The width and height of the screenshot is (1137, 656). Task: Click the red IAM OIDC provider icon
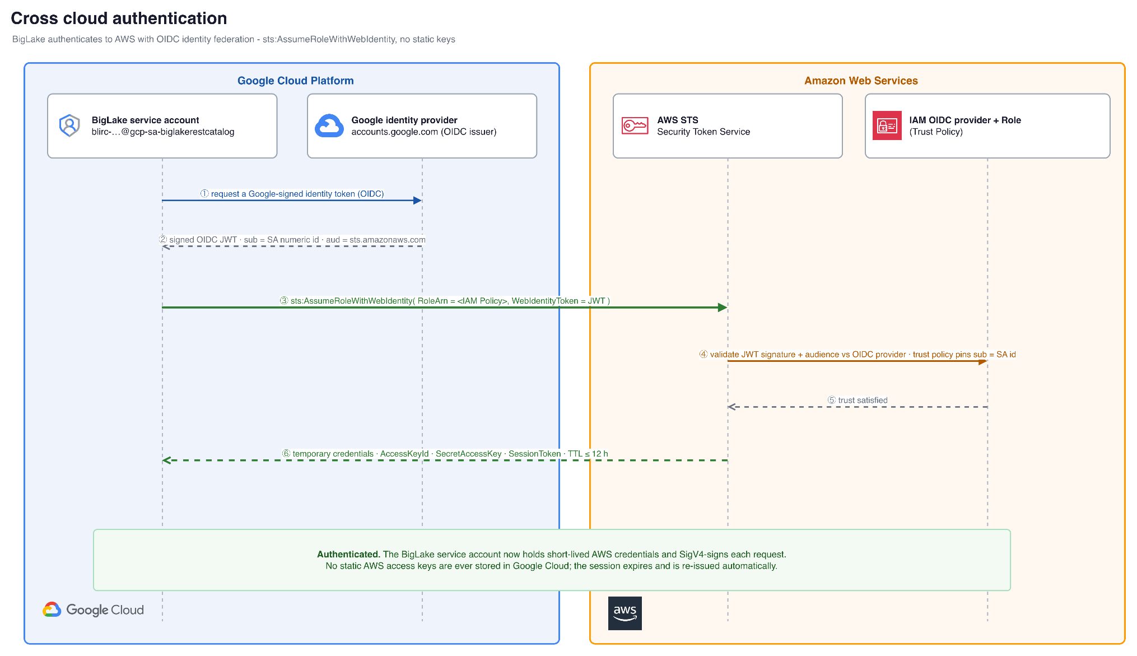coord(887,125)
